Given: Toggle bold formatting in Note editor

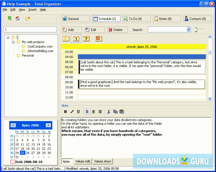Looking at the screenshot, I should coord(65,112).
